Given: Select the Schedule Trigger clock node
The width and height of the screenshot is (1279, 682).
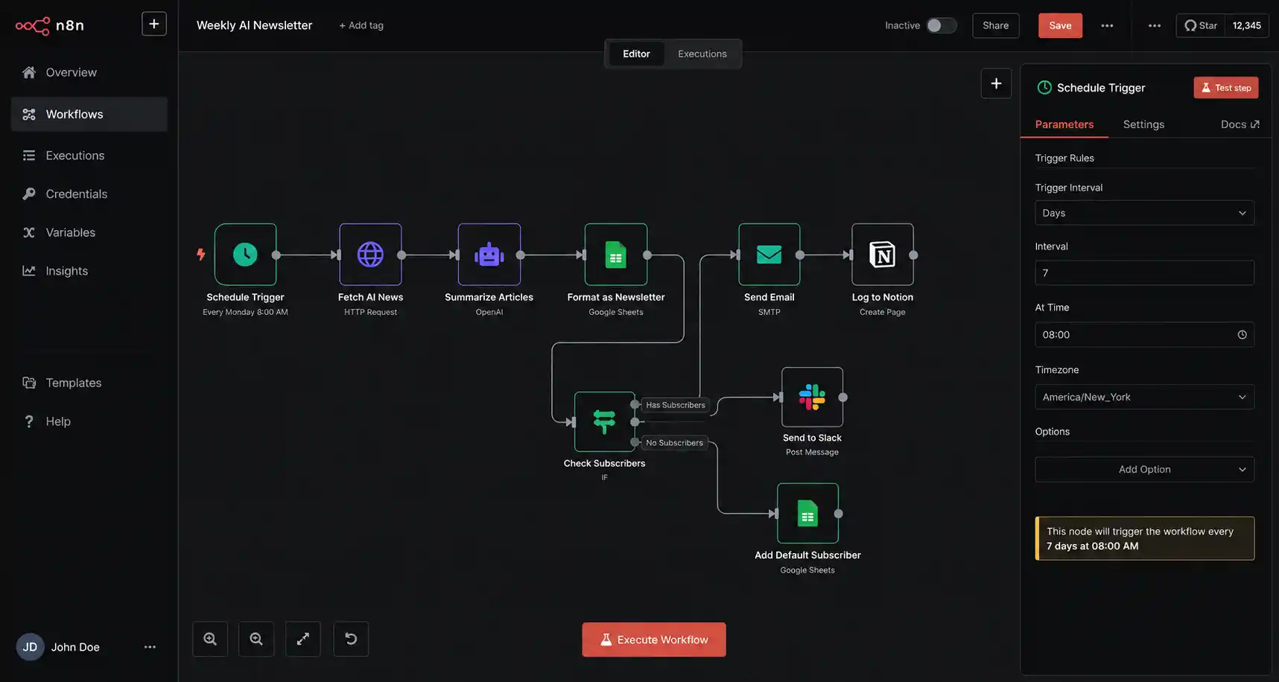Looking at the screenshot, I should tap(245, 255).
